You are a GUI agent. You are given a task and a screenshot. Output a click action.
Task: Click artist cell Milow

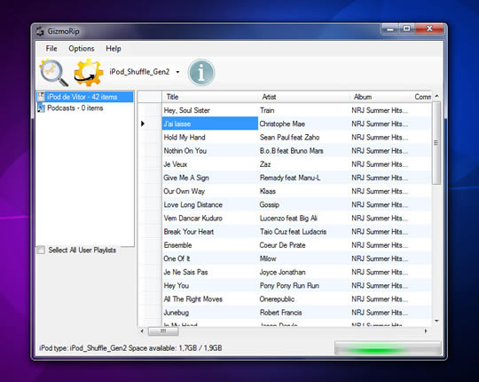(x=303, y=259)
